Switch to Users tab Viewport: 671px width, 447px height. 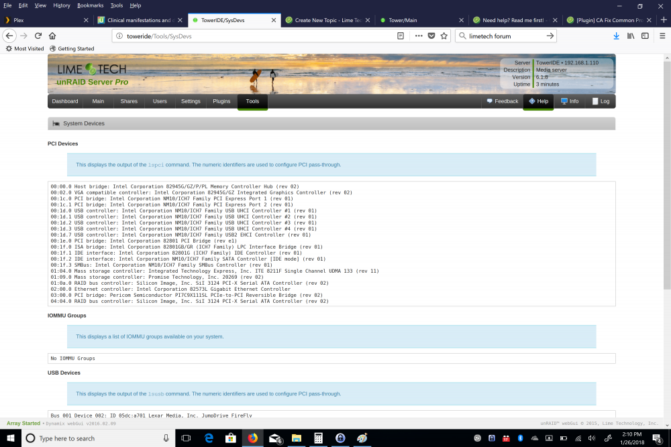(x=160, y=101)
